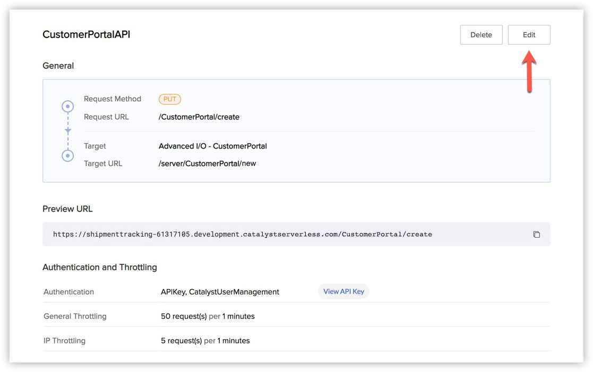Click the Authentication value APIKey, CatalystUserManagement
The width and height of the screenshot is (593, 372).
[220, 292]
